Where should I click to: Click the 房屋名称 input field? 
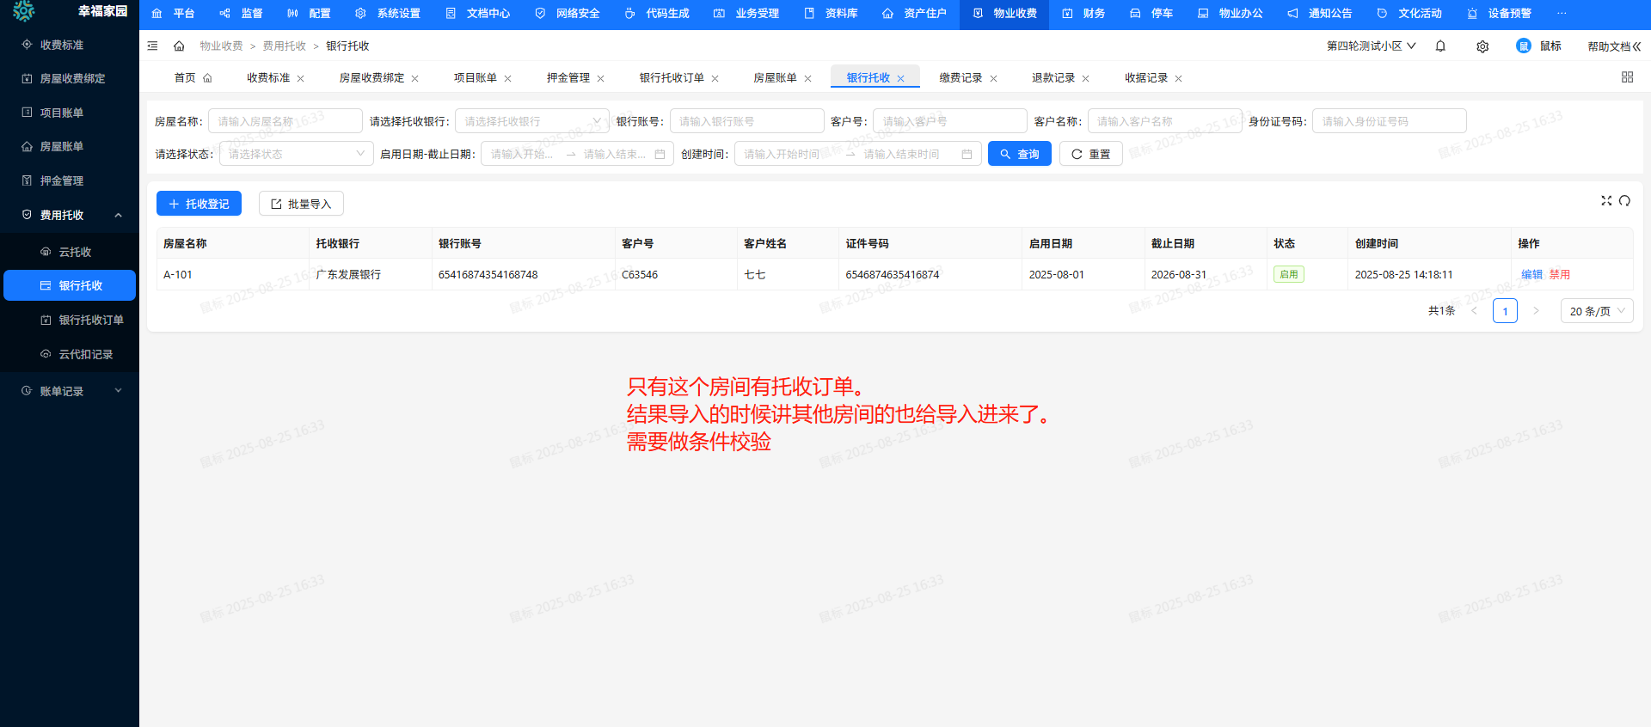[285, 121]
